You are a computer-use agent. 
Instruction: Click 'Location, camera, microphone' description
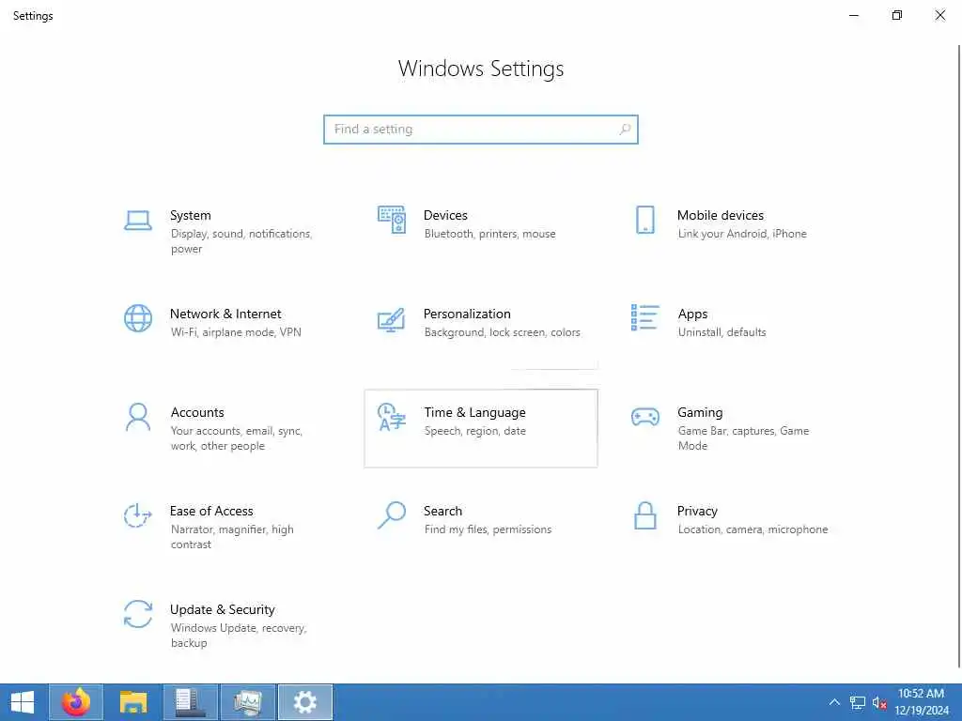(753, 529)
